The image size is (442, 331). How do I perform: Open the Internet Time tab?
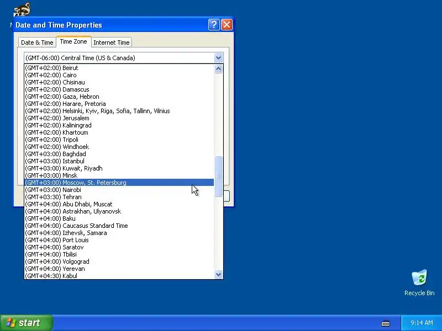point(112,42)
